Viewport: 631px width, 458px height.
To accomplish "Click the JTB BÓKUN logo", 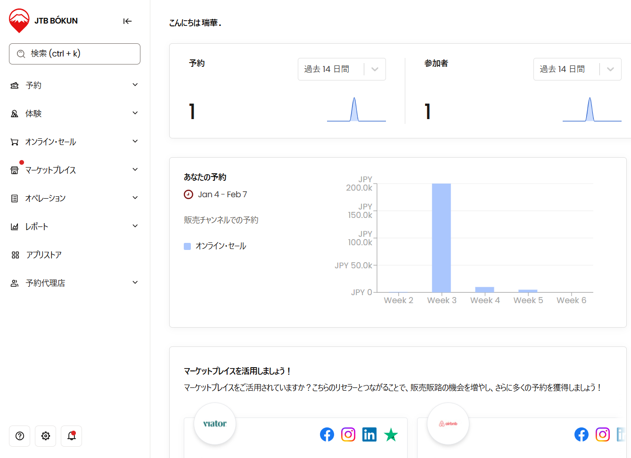I will 43,21.
